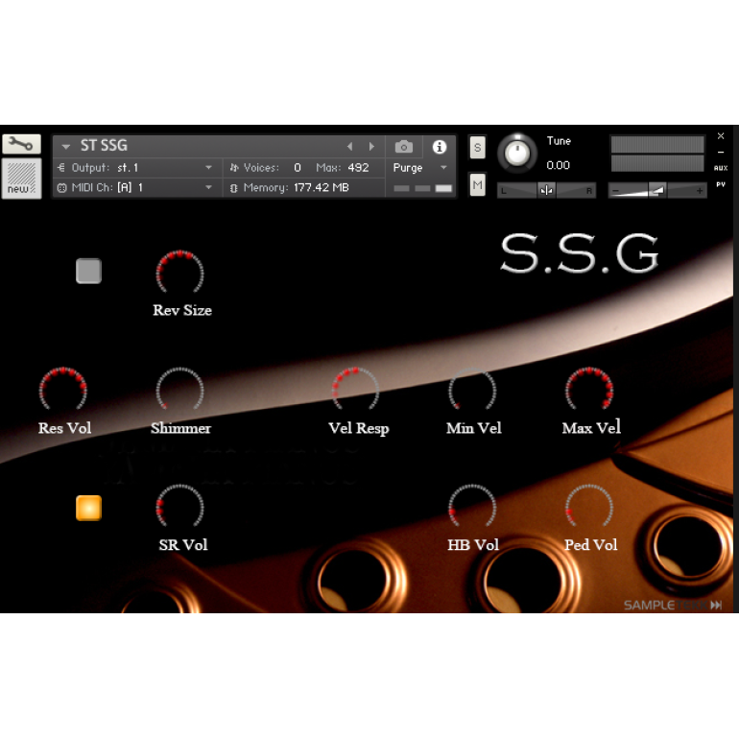Image resolution: width=739 pixels, height=739 pixels.
Task: Adjust the L/R pan slider
Action: 546,190
